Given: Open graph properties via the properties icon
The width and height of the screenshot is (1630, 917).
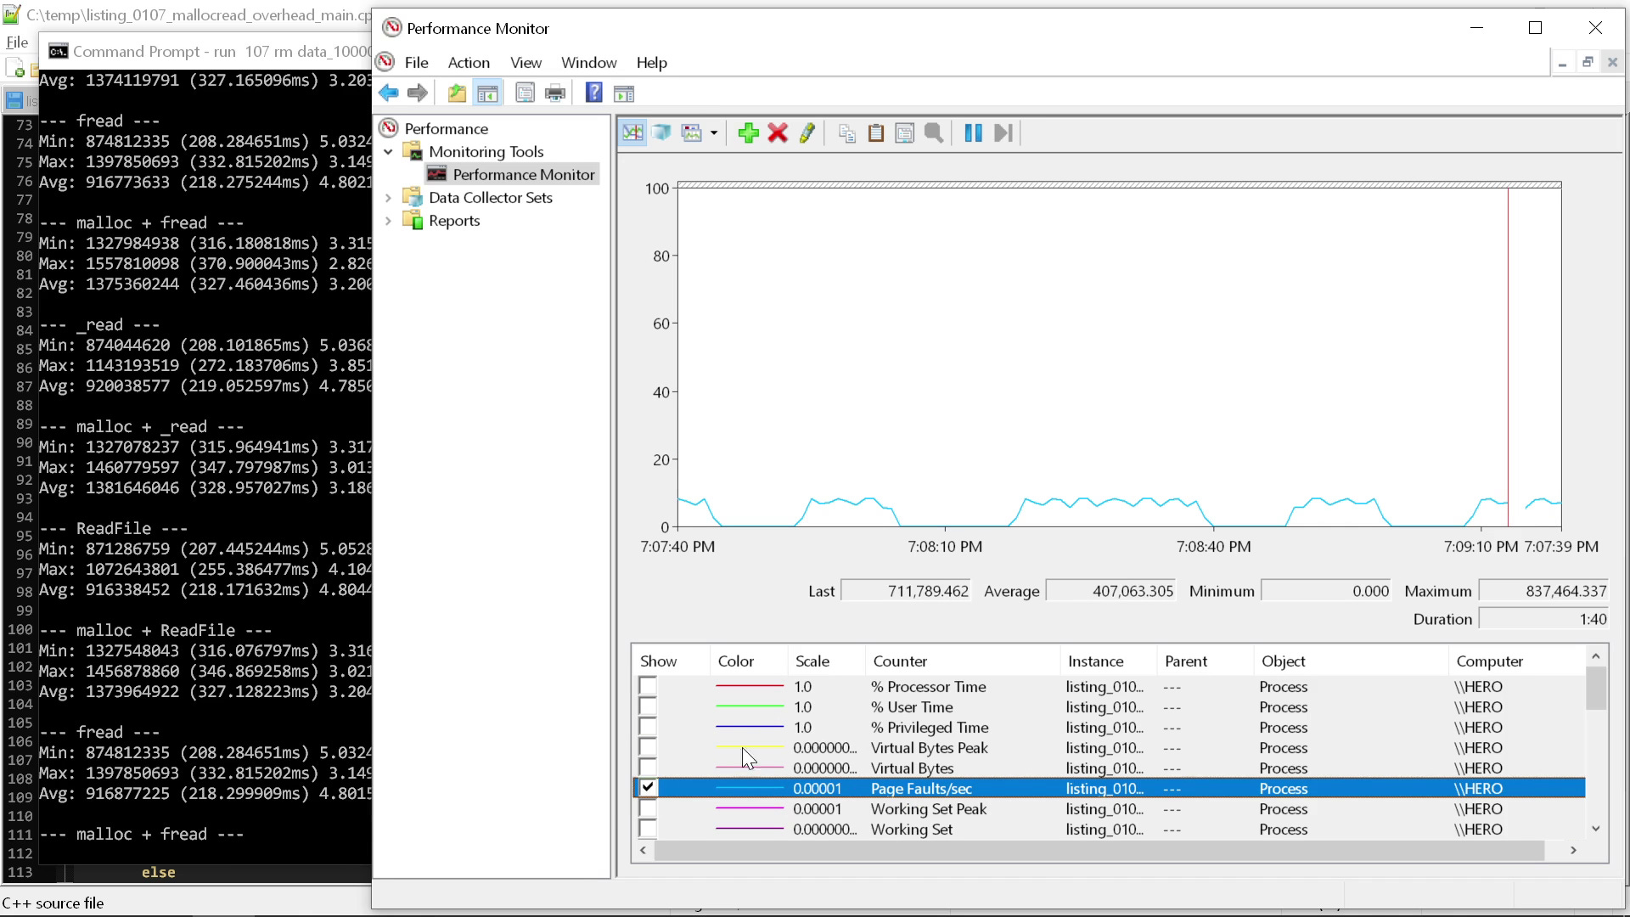Looking at the screenshot, I should 904,132.
